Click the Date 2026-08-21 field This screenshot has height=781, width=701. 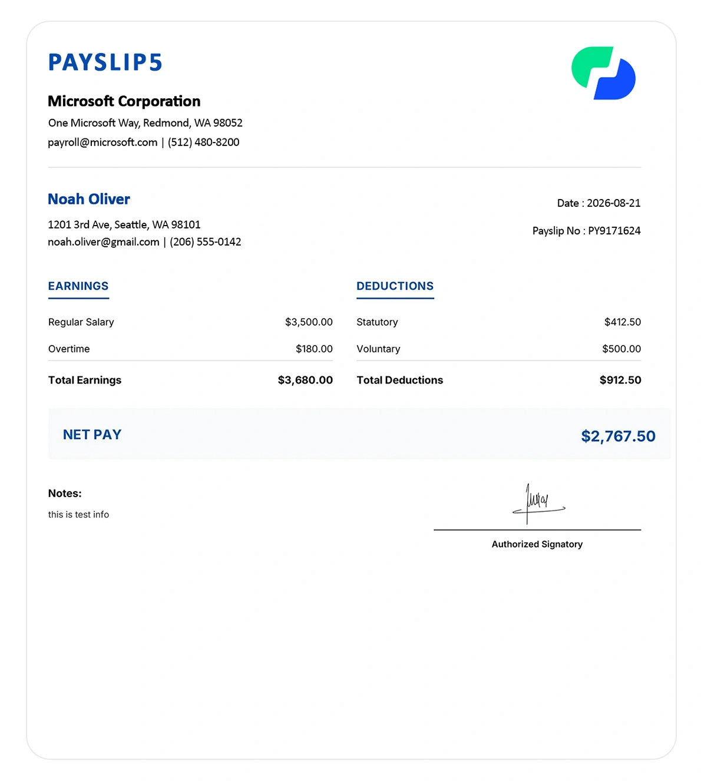click(x=599, y=203)
